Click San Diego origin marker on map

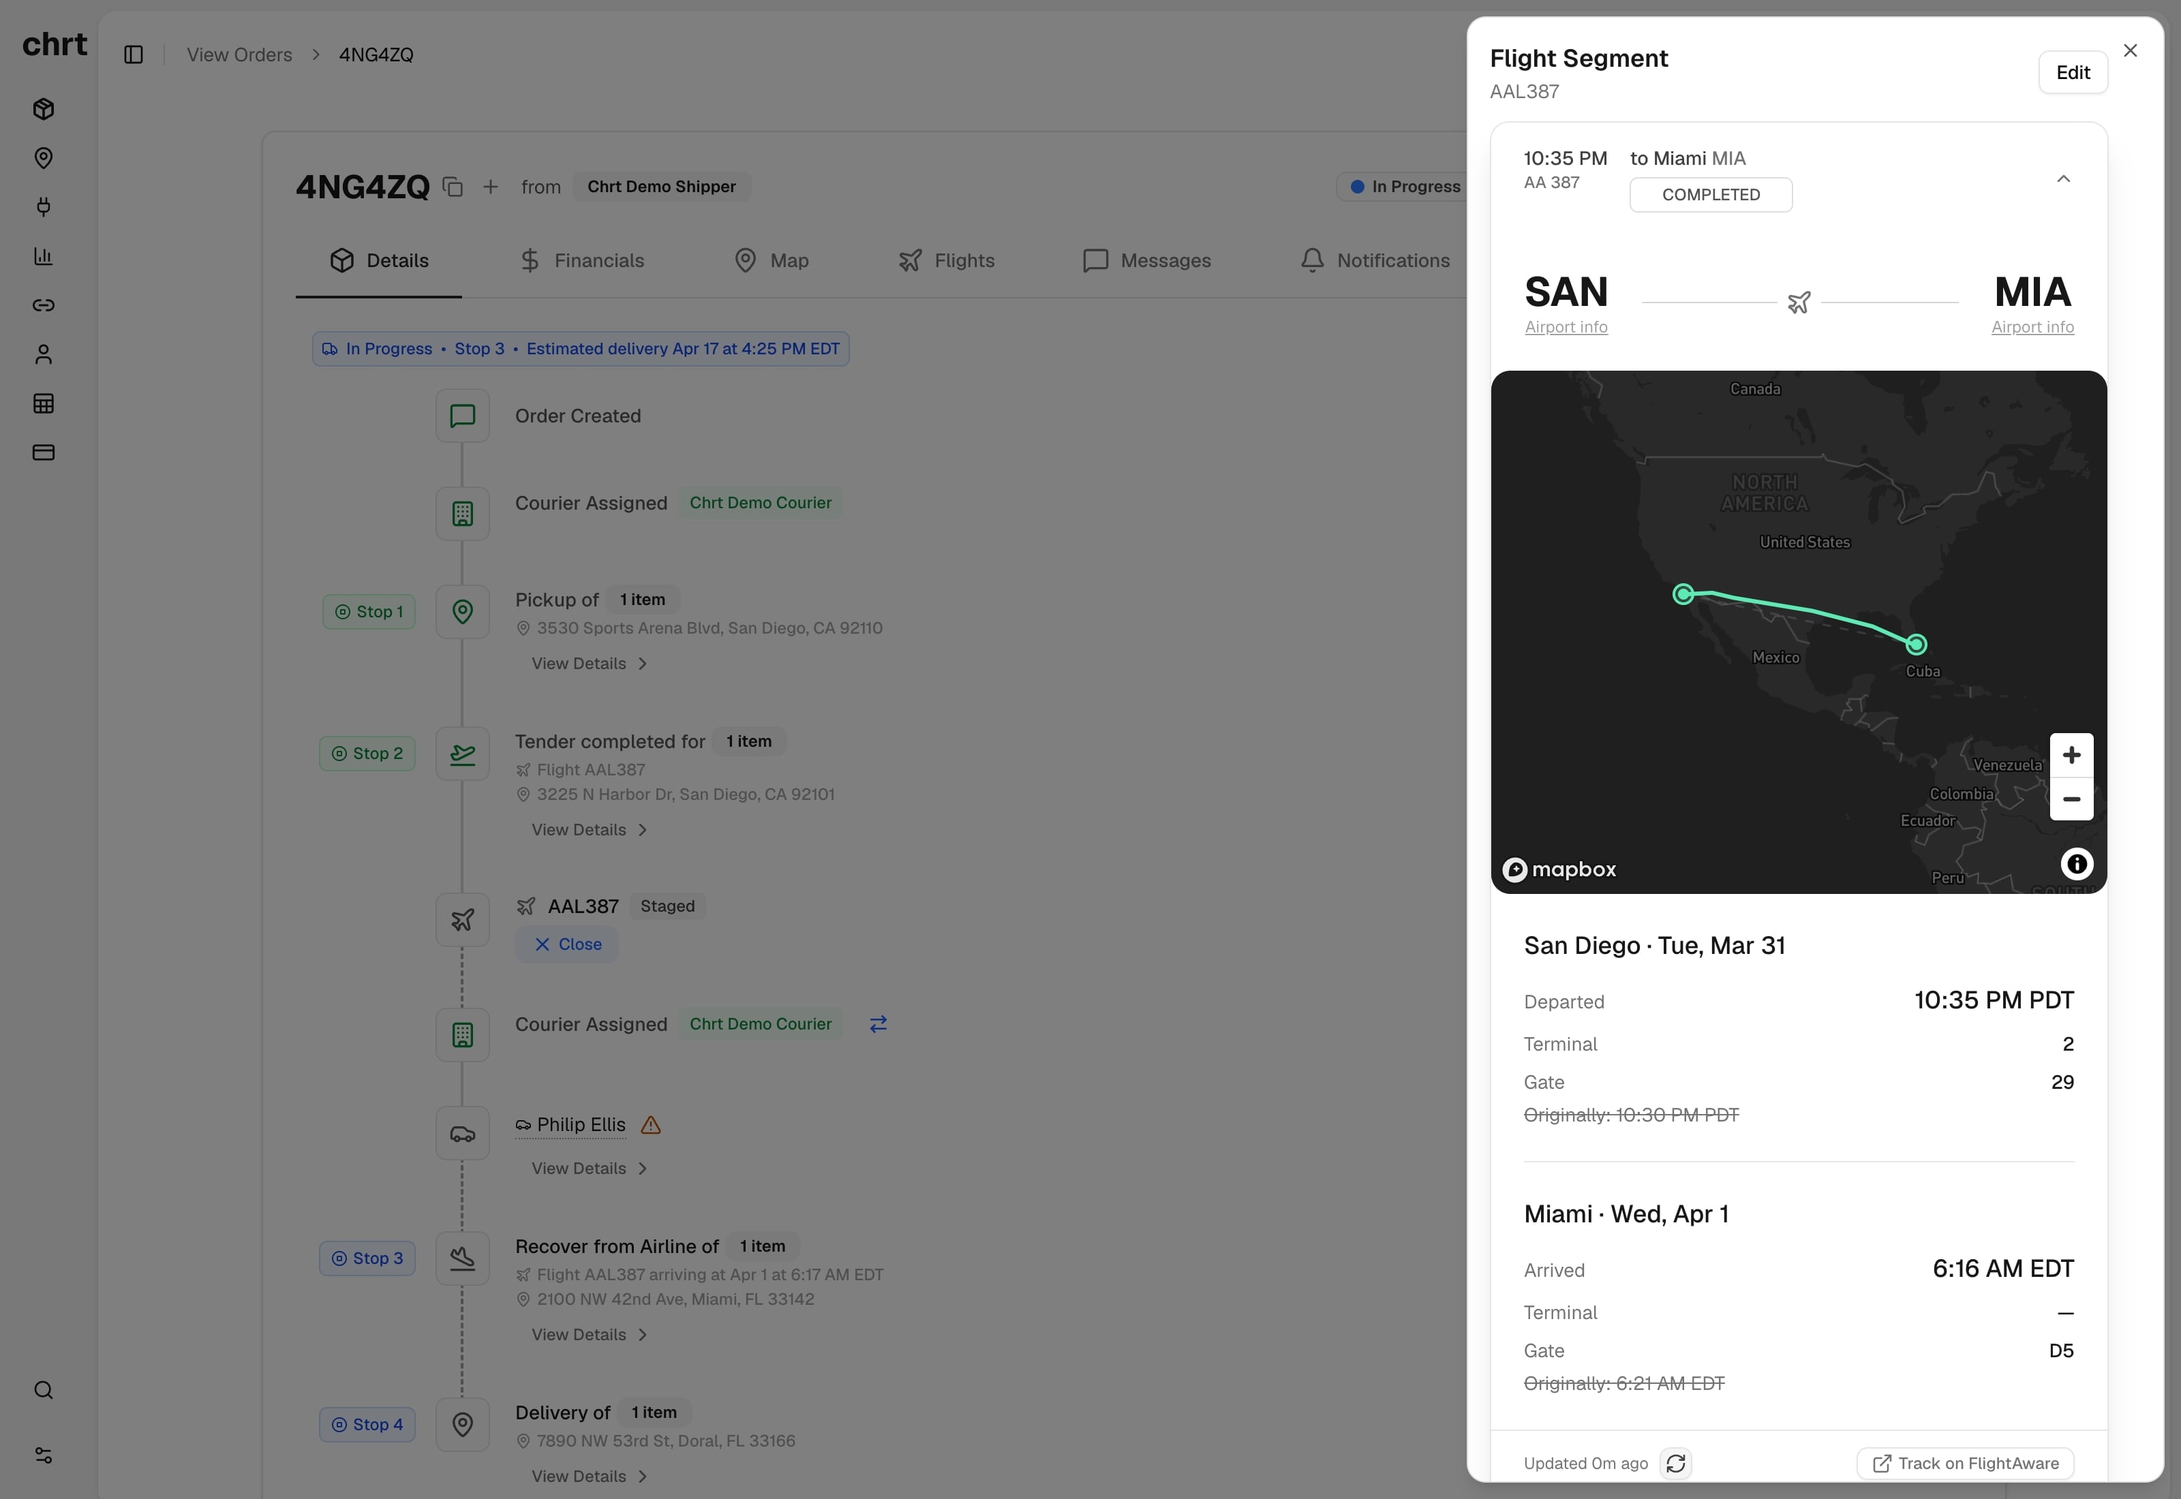click(x=1683, y=593)
